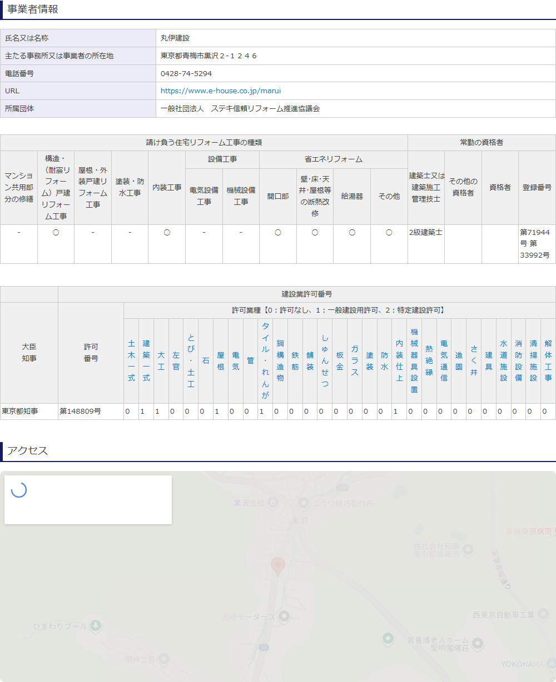Click the red location pin on the map

[x=278, y=566]
